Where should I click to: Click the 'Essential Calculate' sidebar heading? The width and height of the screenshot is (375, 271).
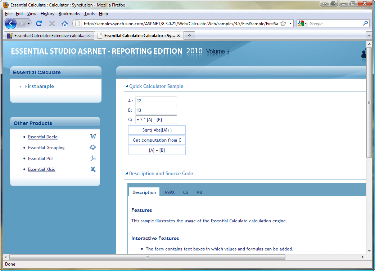coord(37,72)
